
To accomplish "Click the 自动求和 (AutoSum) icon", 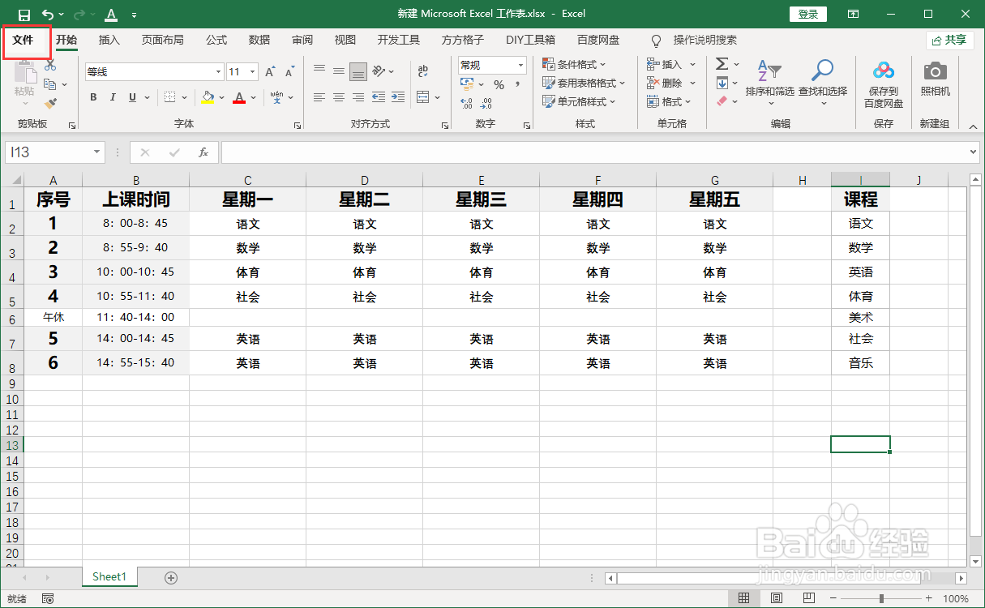I will [722, 64].
